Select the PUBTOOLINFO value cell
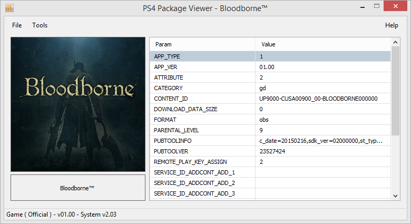This screenshot has width=411, height=224. click(x=322, y=141)
